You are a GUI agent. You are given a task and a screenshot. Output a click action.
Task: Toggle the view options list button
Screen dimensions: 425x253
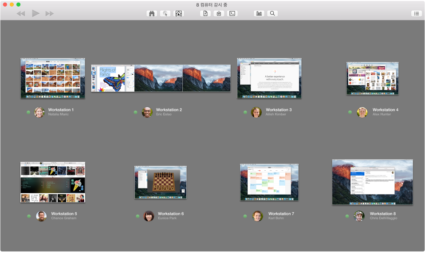coord(417,14)
